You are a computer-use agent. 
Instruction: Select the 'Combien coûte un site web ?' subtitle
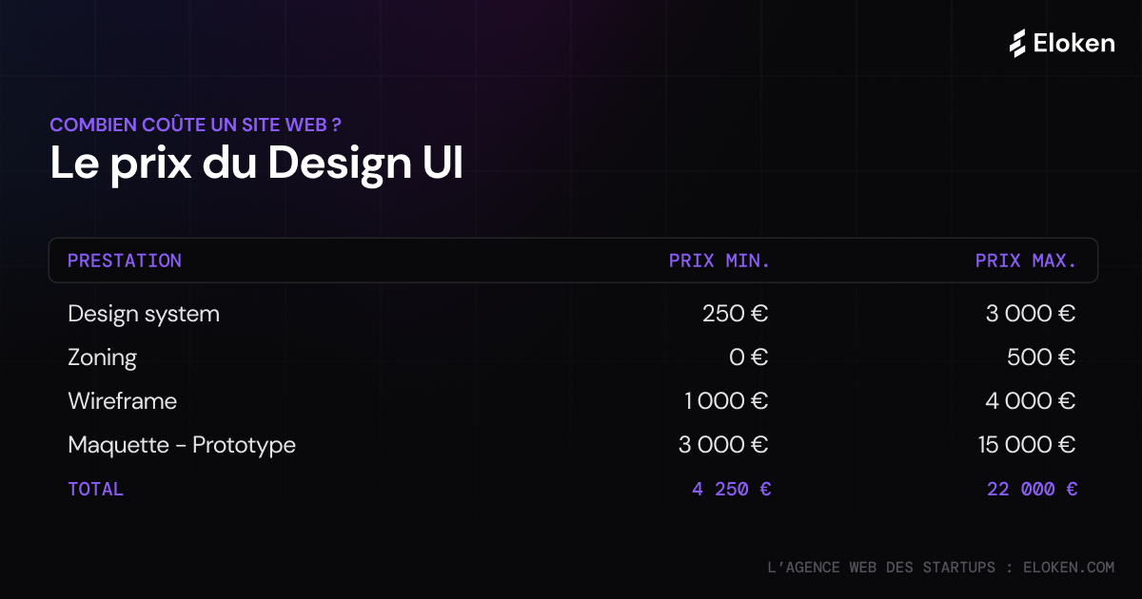tap(195, 125)
